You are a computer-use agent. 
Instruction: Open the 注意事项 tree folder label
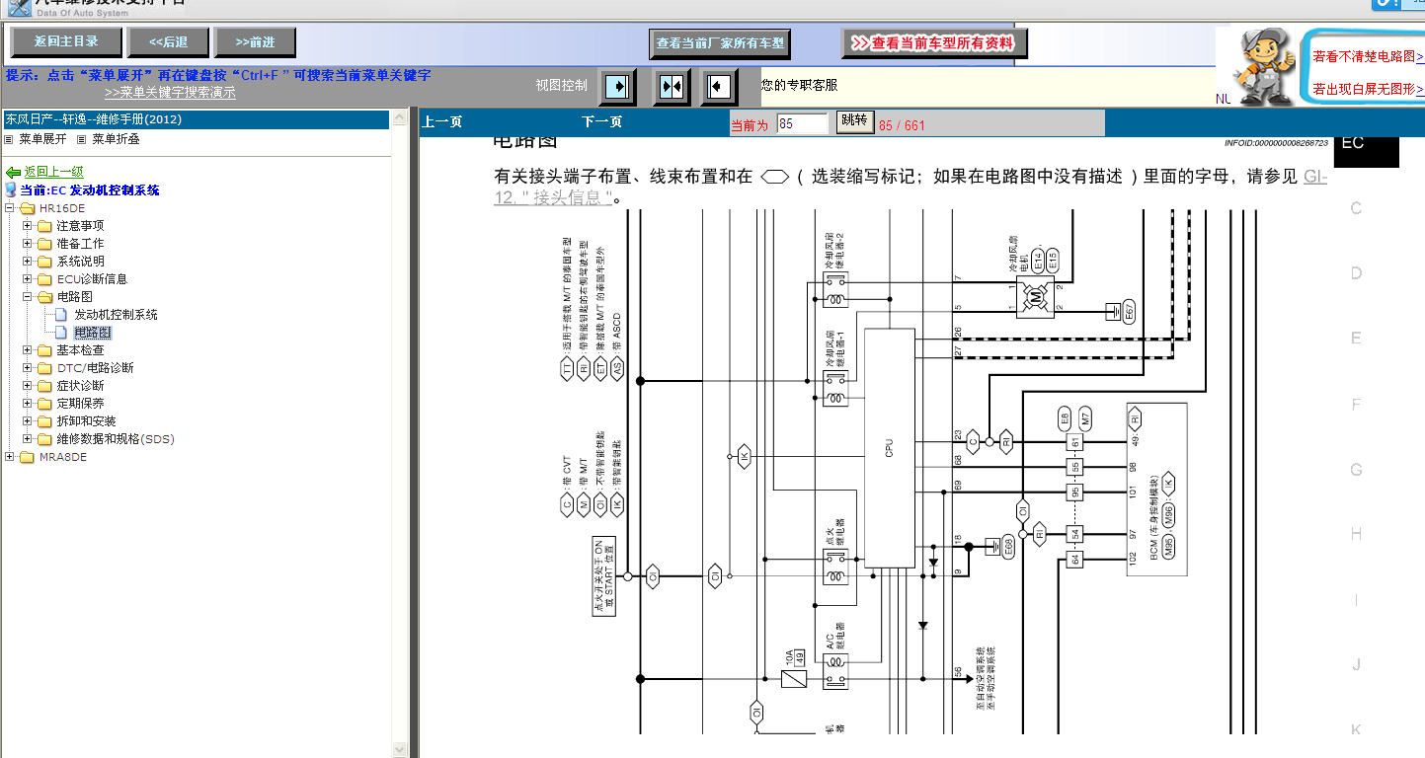80,226
